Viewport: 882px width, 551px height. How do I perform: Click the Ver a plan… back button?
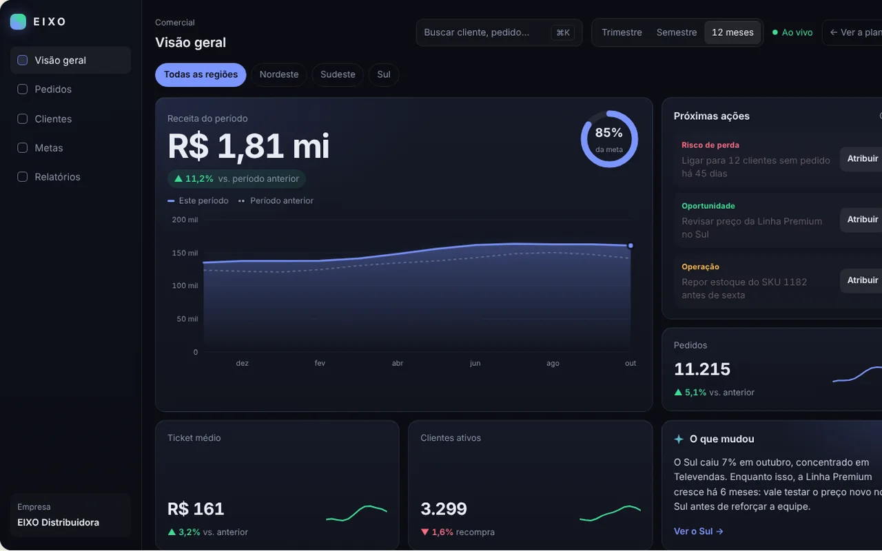click(853, 32)
